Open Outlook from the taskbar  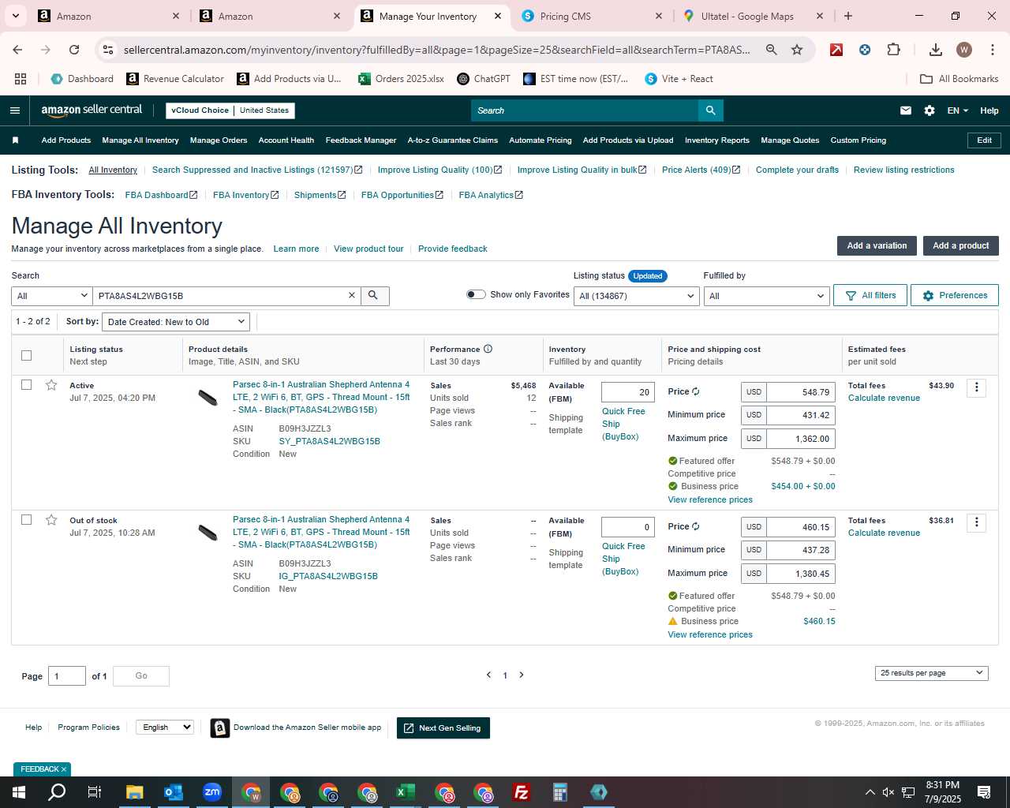tap(174, 792)
